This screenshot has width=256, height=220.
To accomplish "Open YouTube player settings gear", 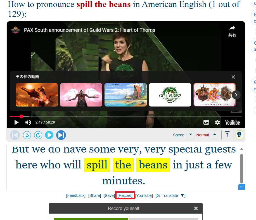I will 217,122.
